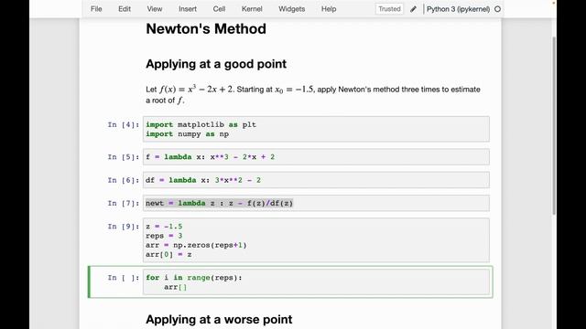Open the Edit menu
Image resolution: width=586 pixels, height=329 pixels.
click(125, 9)
